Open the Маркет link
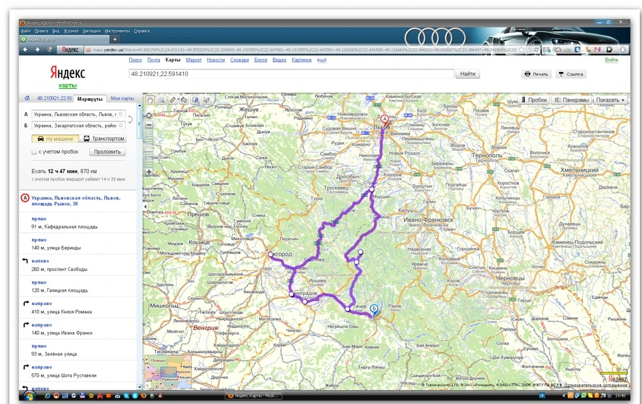Viewport: 642px width, 404px height. (x=194, y=59)
